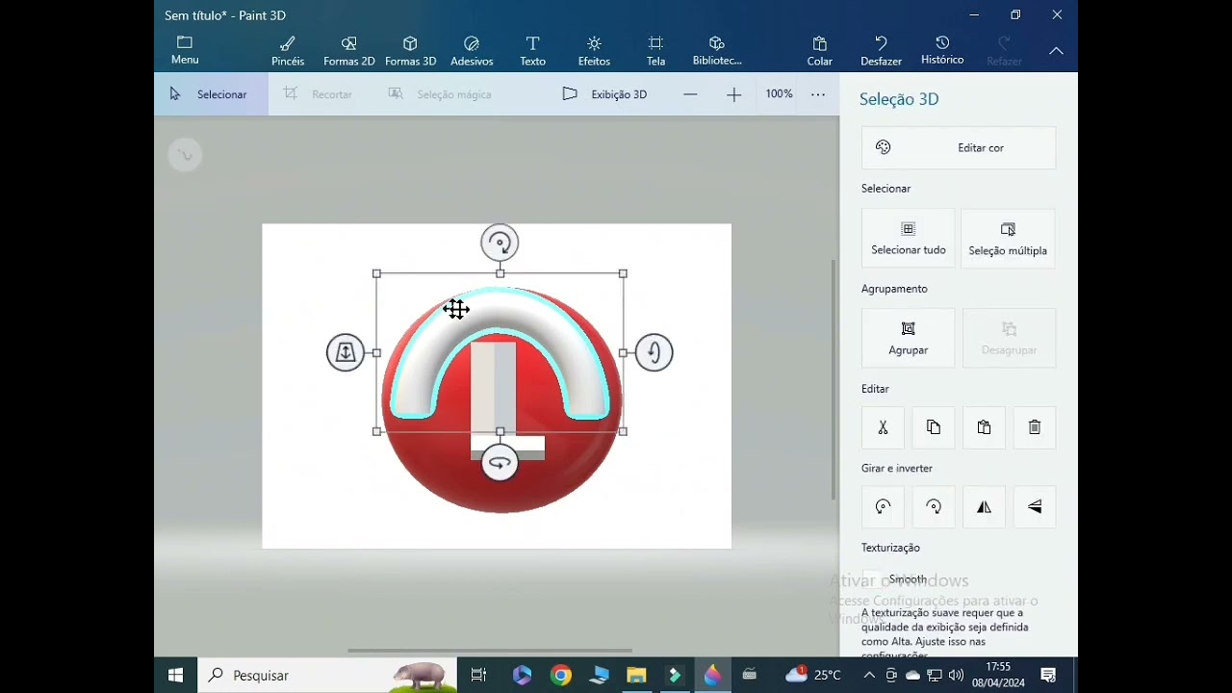Rotate right with the clockwise icon
This screenshot has height=693, width=1232.
(934, 507)
